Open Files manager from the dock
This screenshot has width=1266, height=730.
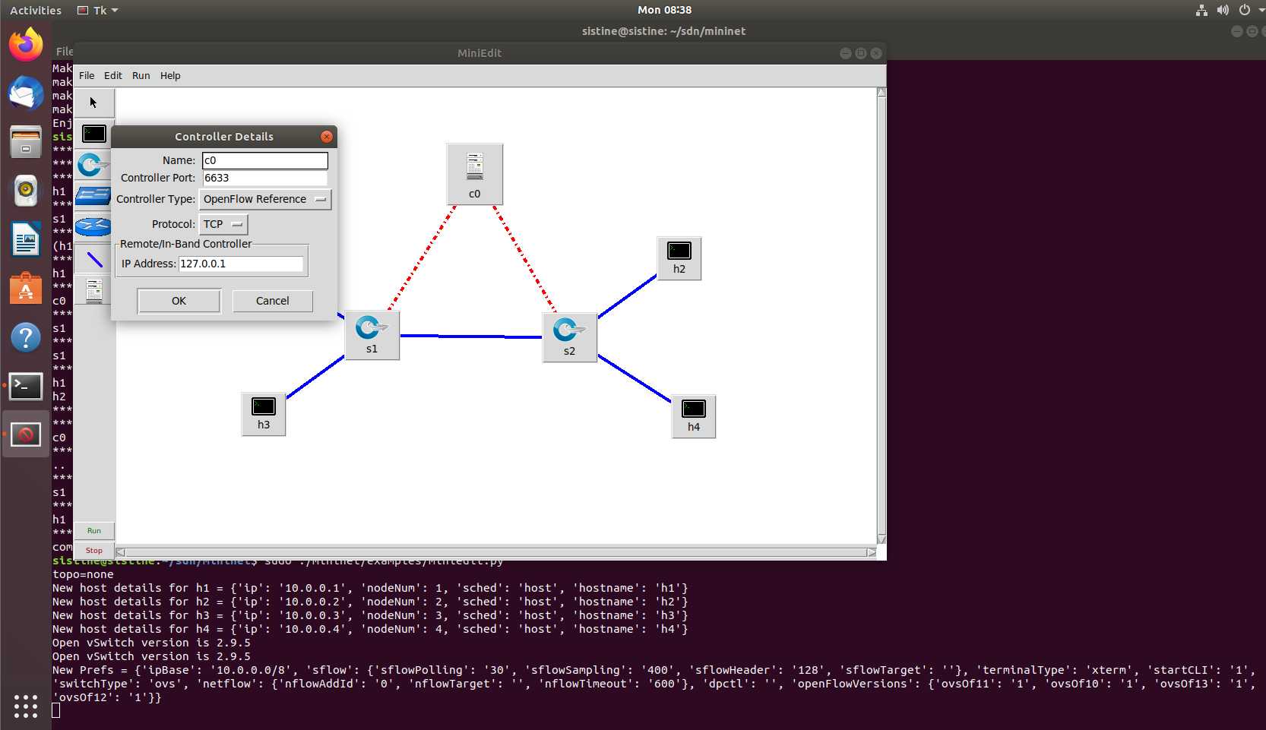pyautogui.click(x=26, y=142)
